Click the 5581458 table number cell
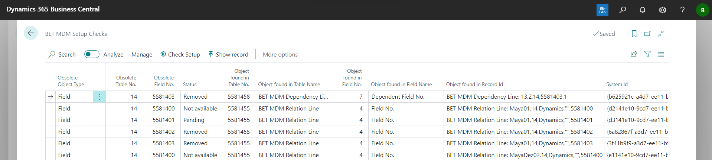This screenshot has width=712, height=160. (237, 97)
